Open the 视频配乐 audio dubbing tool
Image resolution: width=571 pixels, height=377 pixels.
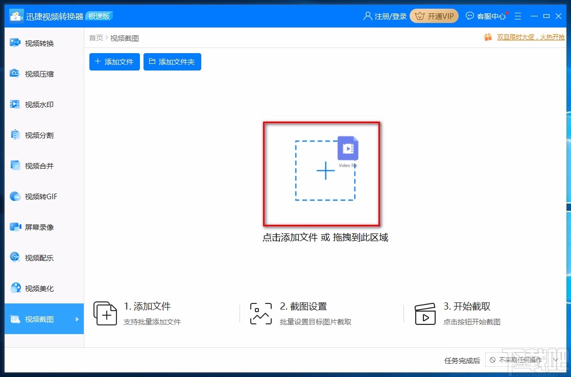pos(36,257)
